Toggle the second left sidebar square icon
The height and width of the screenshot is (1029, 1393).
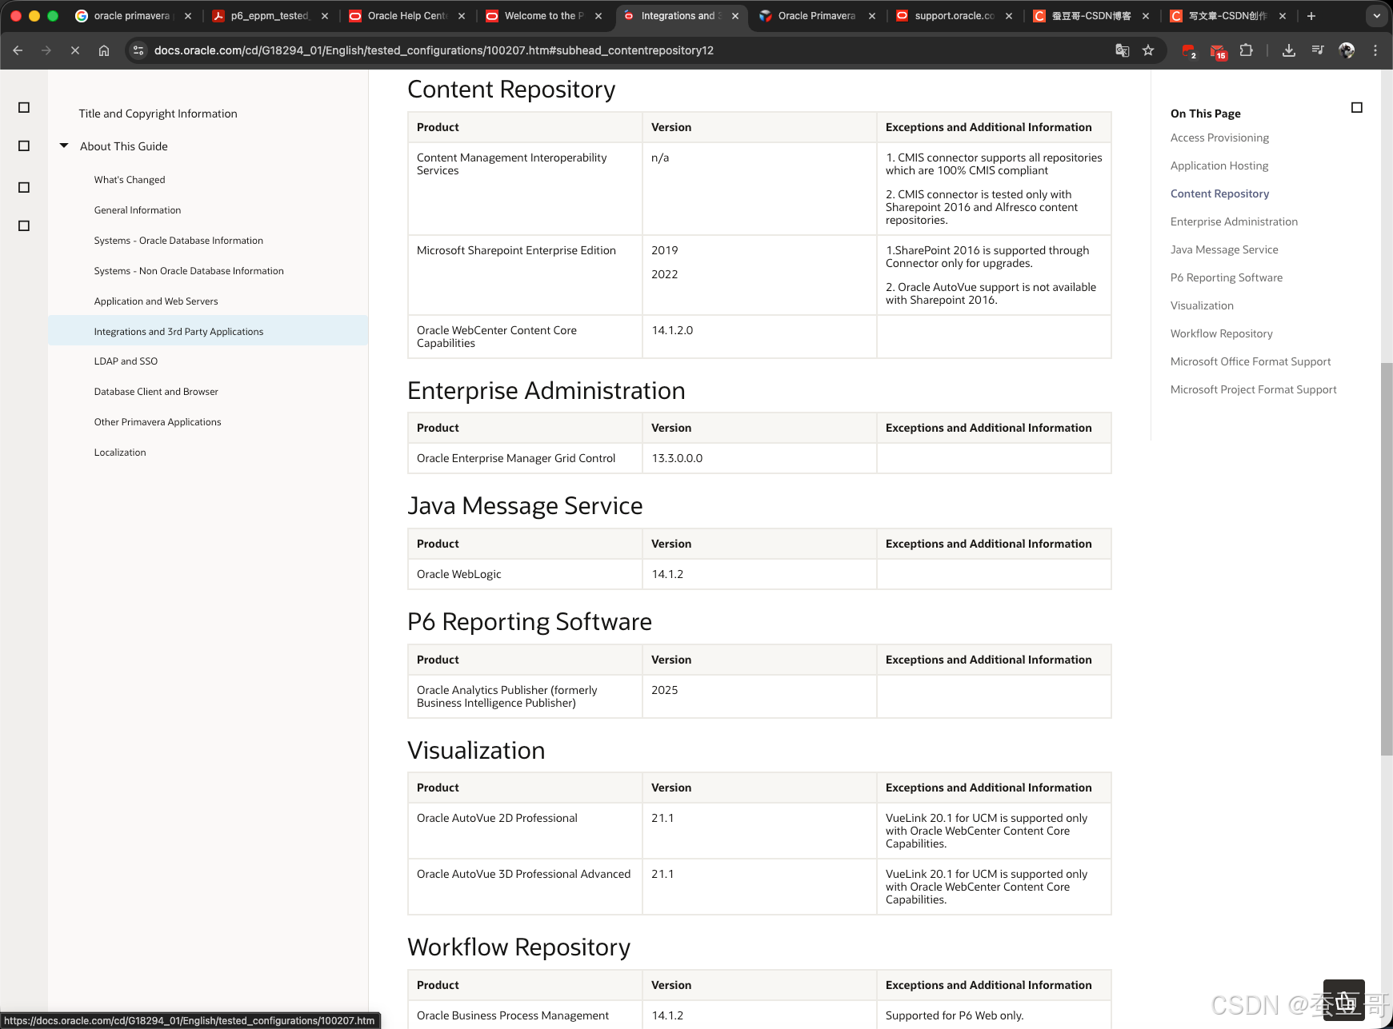click(24, 146)
